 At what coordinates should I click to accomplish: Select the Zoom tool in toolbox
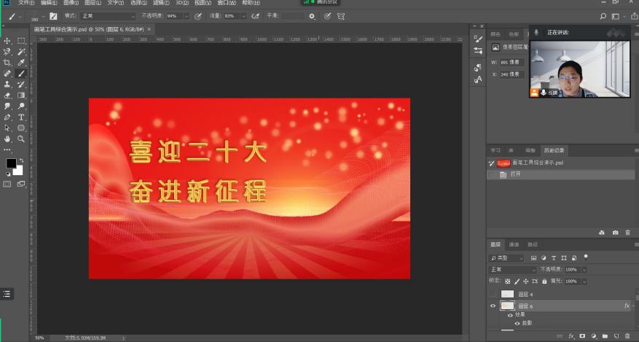21,138
